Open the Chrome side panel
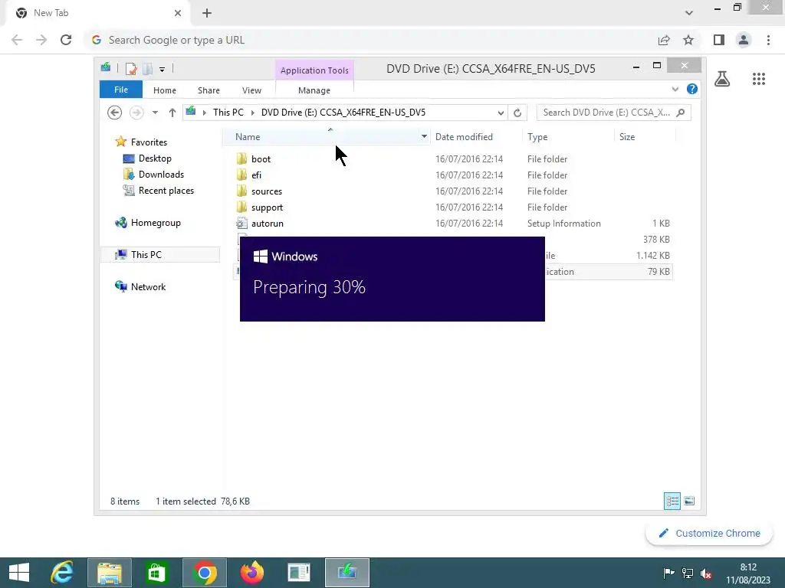Viewport: 785px width, 588px height. (x=719, y=40)
